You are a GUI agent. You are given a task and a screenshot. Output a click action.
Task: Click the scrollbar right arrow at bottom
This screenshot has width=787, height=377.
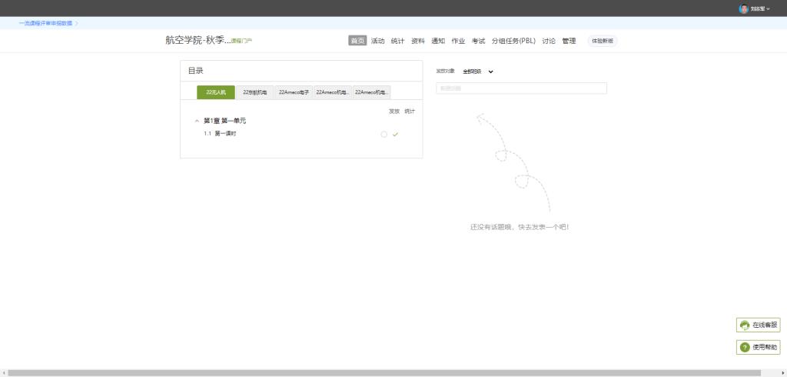pos(783,373)
